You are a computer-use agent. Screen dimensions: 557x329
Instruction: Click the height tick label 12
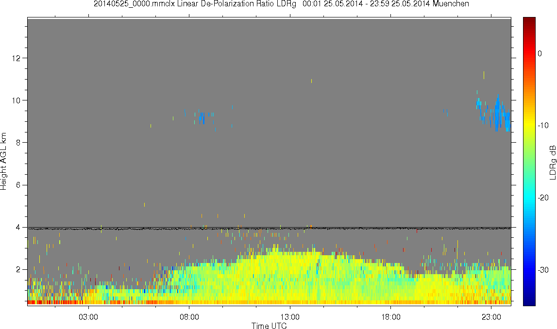point(15,58)
